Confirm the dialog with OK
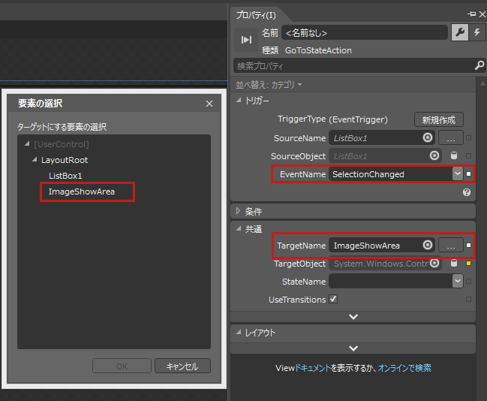Screen dimensions: 487x401 point(122,366)
